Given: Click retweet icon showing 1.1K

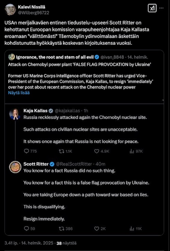Looking at the screenshot, I should [62, 151].
